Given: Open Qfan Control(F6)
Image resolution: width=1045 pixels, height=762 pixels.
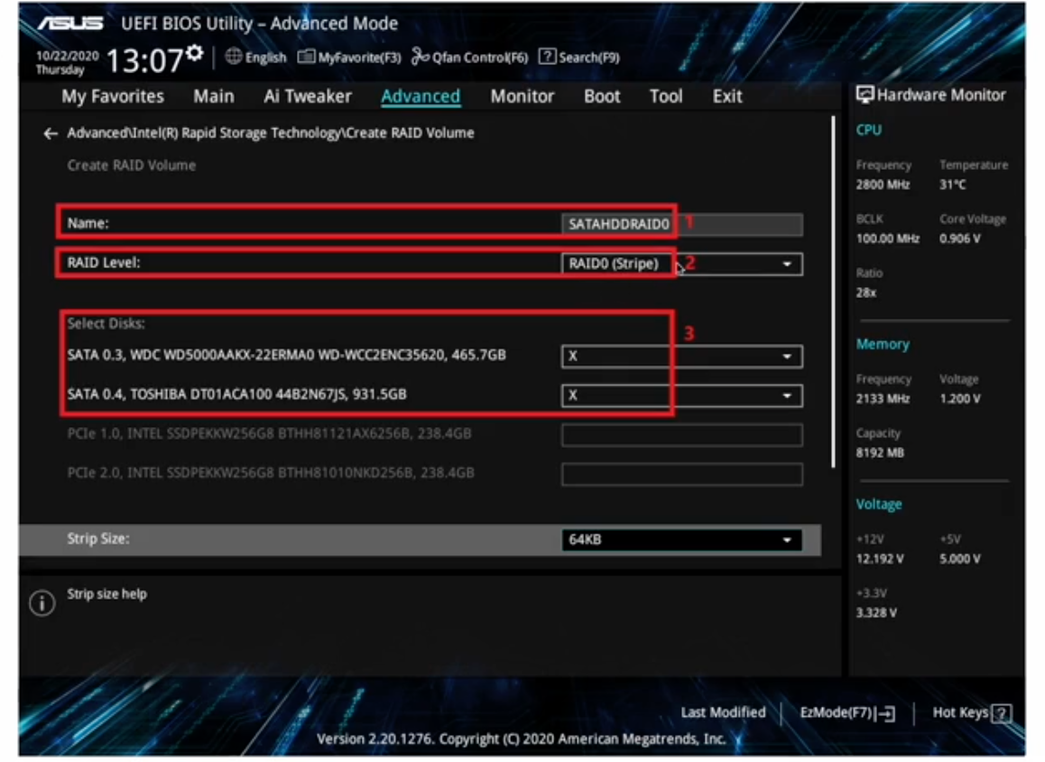Looking at the screenshot, I should pos(480,58).
